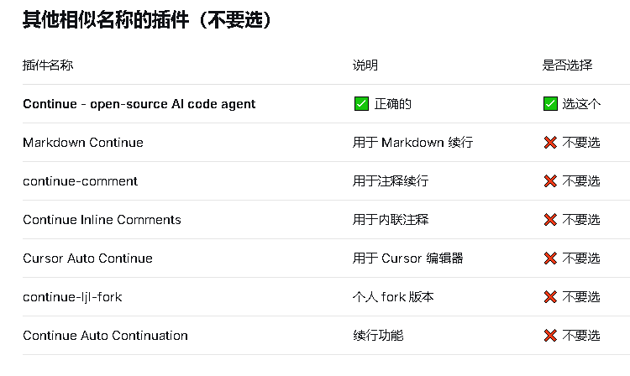The height and width of the screenshot is (376, 630).
Task: Click 续行功能 description
Action: [x=378, y=336]
